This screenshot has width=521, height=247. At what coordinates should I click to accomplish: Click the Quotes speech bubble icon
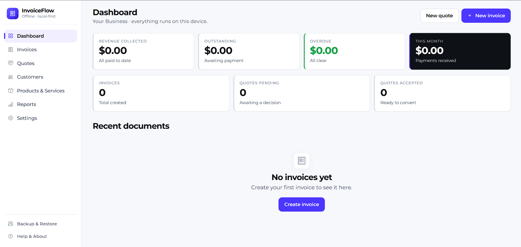click(11, 63)
